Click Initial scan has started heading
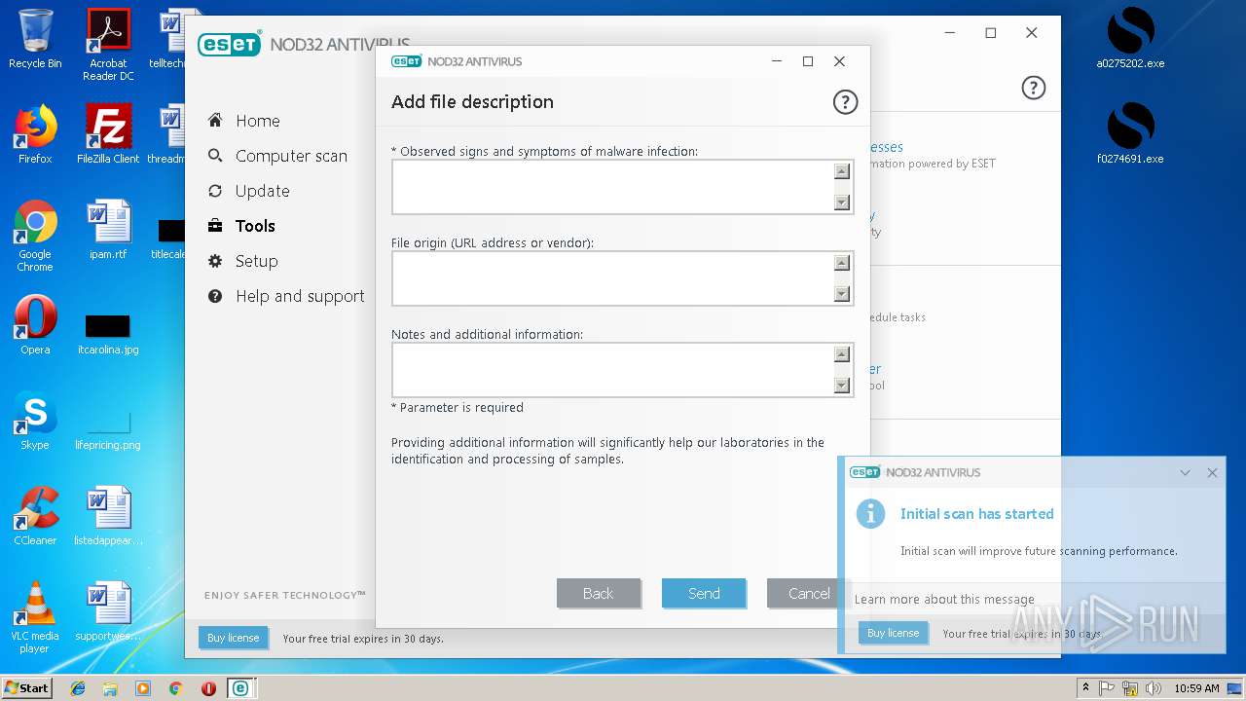The height and width of the screenshot is (701, 1246). coord(976,514)
